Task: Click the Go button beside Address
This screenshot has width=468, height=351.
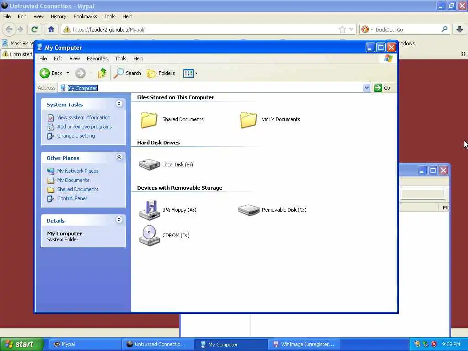Action: (383, 88)
